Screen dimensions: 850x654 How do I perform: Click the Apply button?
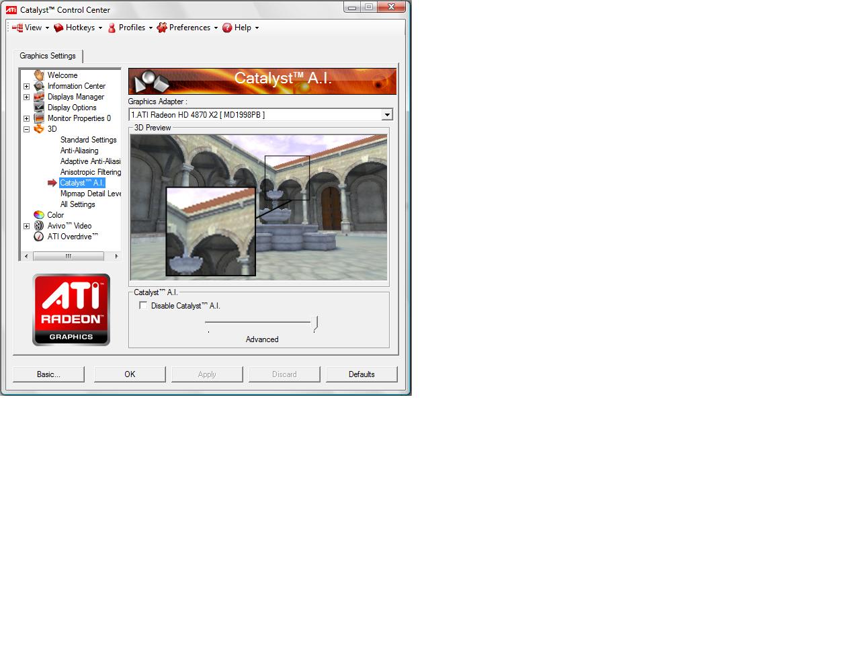(207, 374)
